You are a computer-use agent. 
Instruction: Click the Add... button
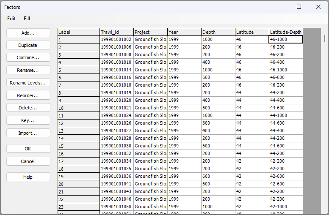click(28, 33)
